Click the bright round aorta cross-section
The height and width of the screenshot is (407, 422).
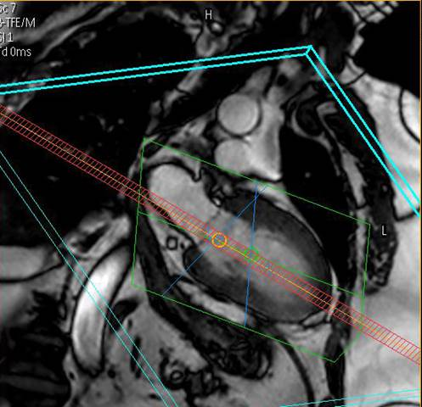pos(239,114)
